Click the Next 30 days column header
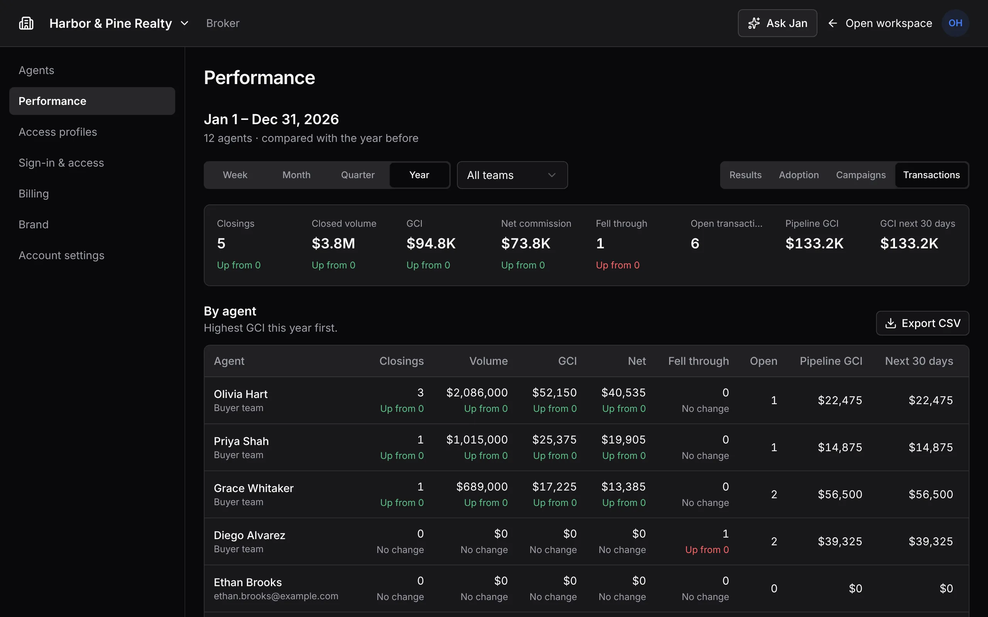Image resolution: width=988 pixels, height=617 pixels. click(919, 361)
